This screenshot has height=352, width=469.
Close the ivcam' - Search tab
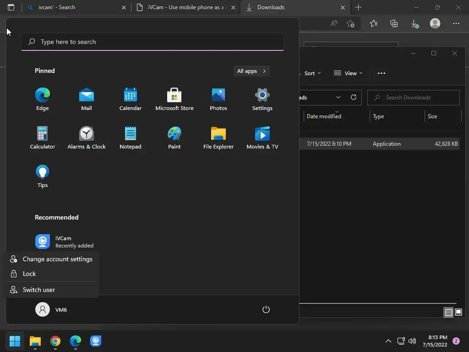(x=124, y=7)
